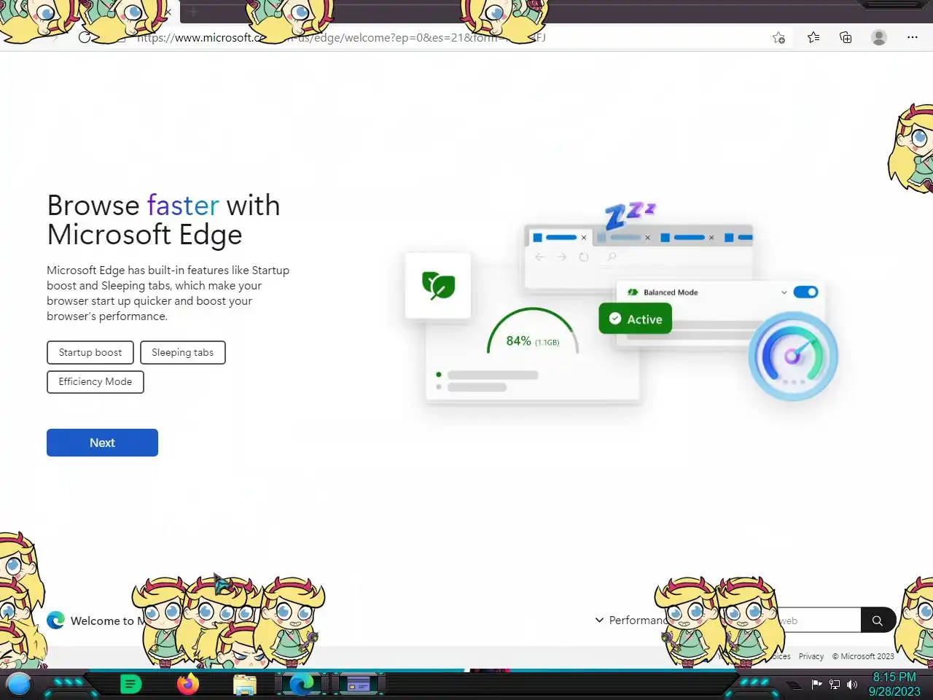Open Settings and more ellipsis menu
This screenshot has height=700, width=933.
click(913, 37)
